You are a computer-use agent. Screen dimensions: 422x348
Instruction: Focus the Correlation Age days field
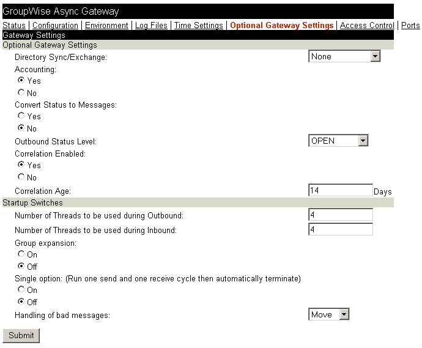pyautogui.click(x=341, y=190)
